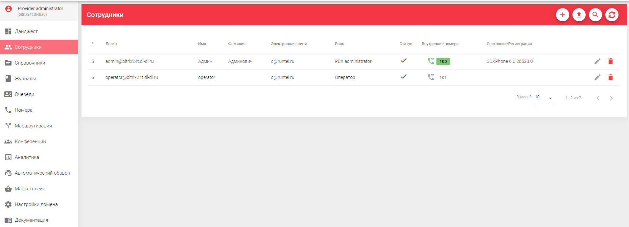This screenshot has height=227, width=629.
Task: Click Статус column header
Action: pos(406,44)
